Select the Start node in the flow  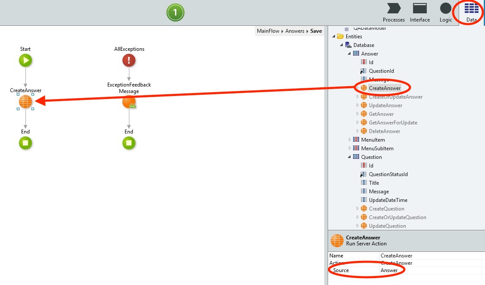[25, 60]
